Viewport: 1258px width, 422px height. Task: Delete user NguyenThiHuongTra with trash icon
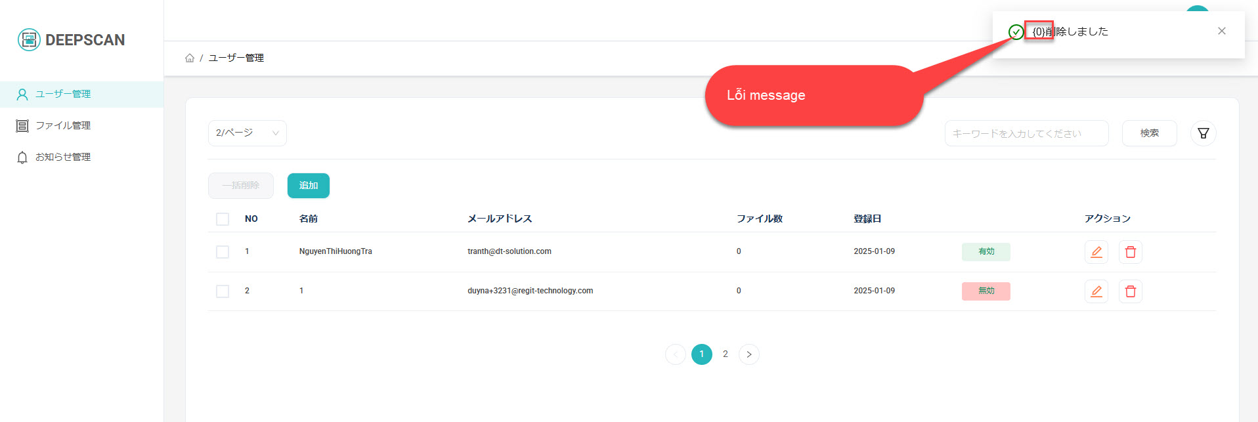coord(1130,252)
